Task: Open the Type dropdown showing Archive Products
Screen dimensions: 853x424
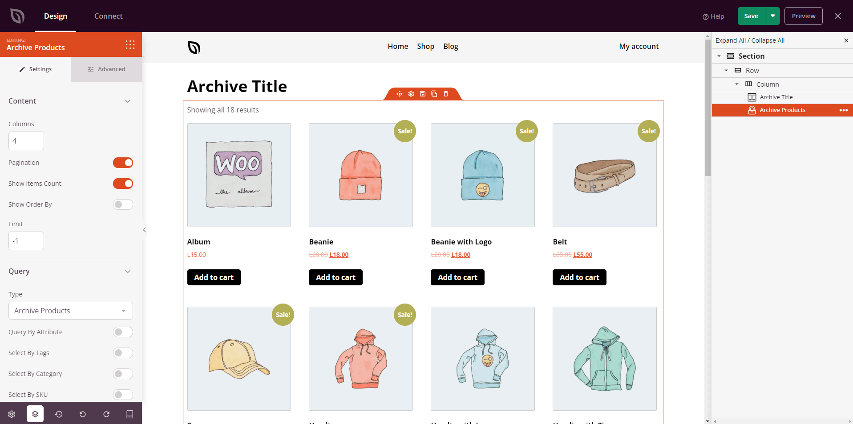Action: [70, 311]
